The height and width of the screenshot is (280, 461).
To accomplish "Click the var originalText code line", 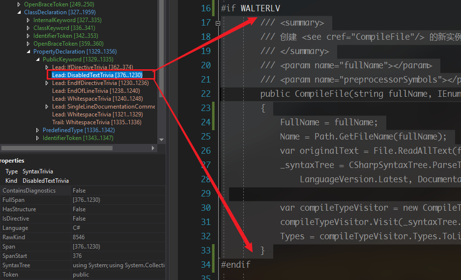I will [x=371, y=151].
